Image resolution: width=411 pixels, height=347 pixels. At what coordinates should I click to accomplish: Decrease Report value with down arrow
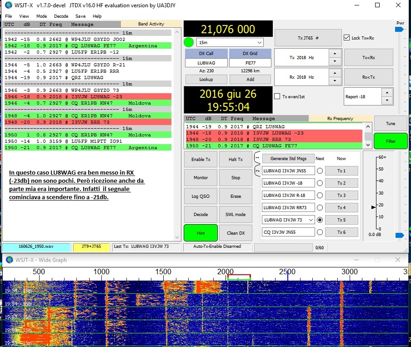point(387,101)
